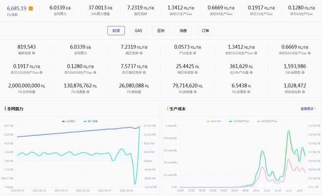Click info icon beside 每区块奖励
The height and width of the screenshot is (196, 322).
pos(196,73)
